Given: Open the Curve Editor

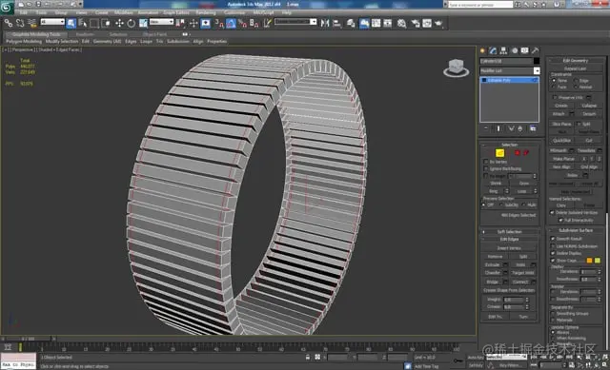Looking at the screenshot, I should coord(376,23).
